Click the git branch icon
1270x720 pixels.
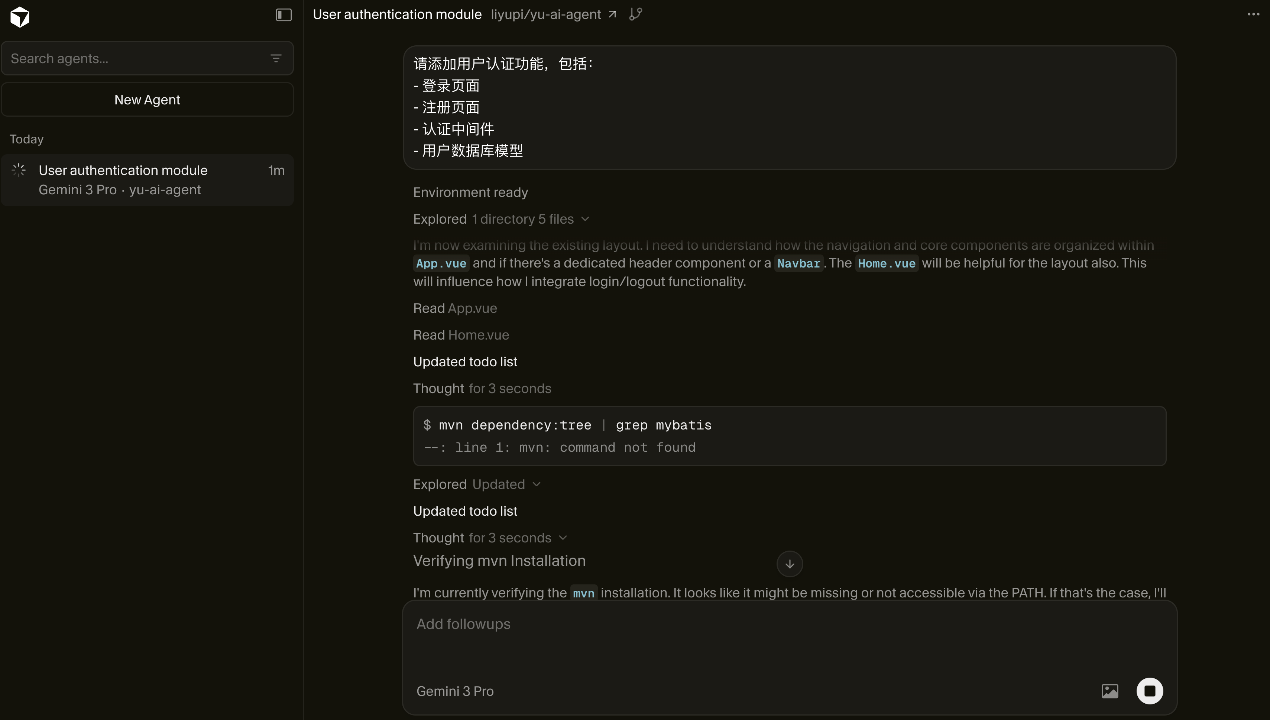635,14
